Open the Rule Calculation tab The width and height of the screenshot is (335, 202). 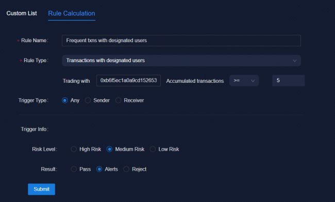[x=72, y=13]
